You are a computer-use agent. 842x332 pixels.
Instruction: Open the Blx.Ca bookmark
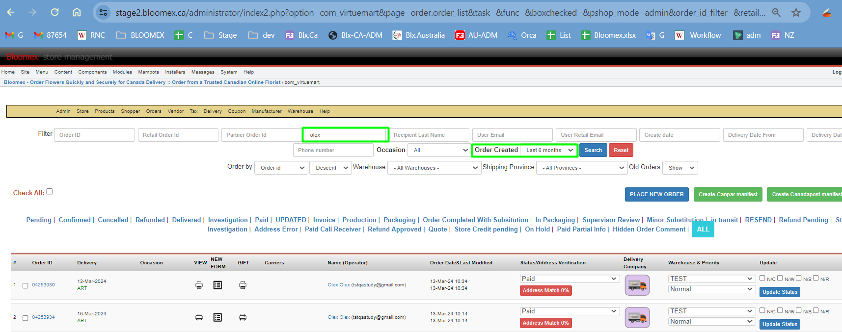click(x=301, y=35)
